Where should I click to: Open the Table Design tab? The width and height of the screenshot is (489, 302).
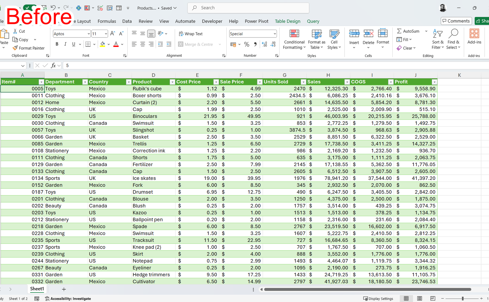pos(288,21)
